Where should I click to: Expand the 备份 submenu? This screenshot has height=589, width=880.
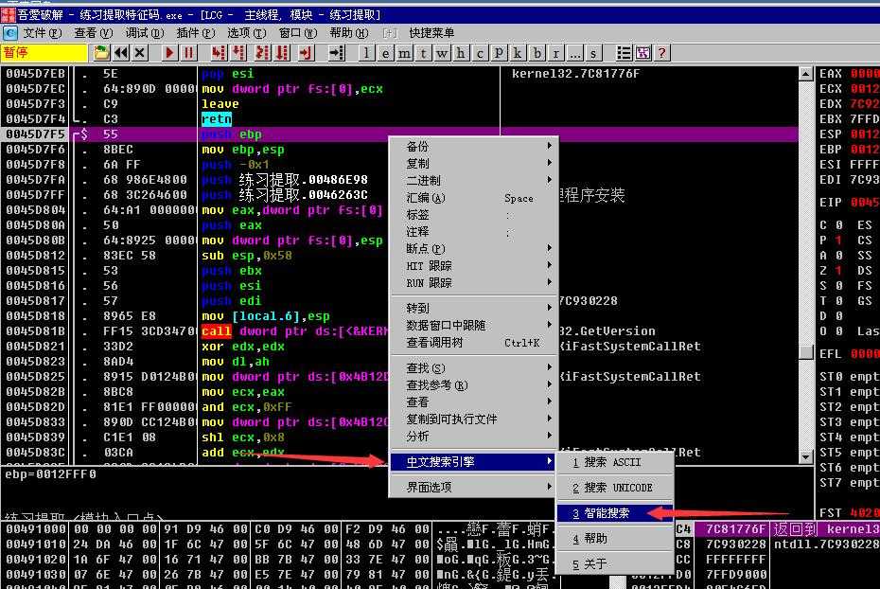click(x=474, y=146)
